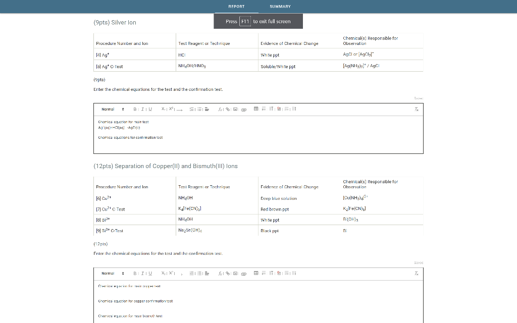Insert a superscript character

pyautogui.click(x=171, y=109)
